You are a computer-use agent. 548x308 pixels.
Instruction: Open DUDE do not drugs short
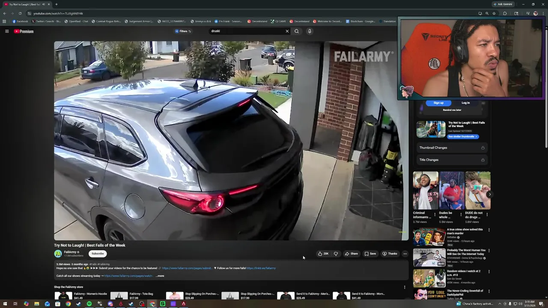point(478,191)
